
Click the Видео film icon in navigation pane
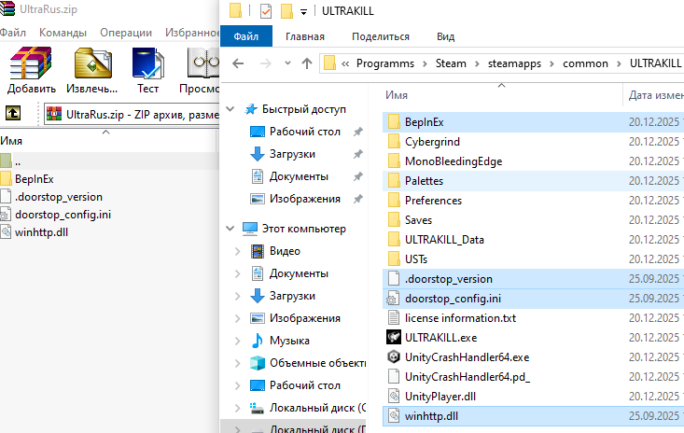point(258,251)
